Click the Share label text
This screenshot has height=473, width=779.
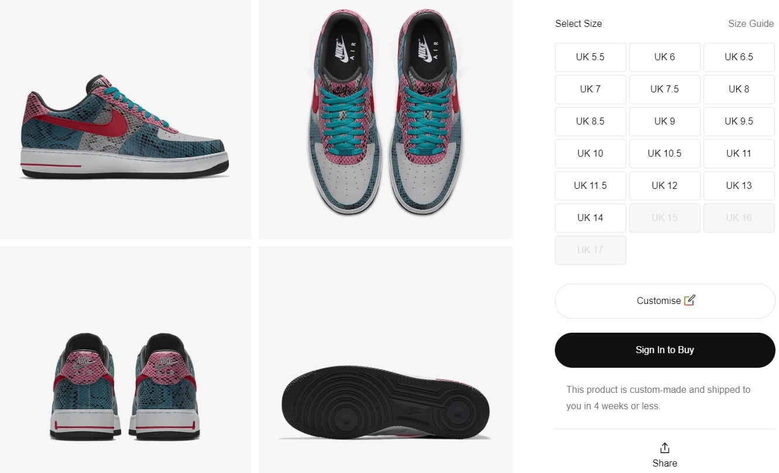point(665,463)
